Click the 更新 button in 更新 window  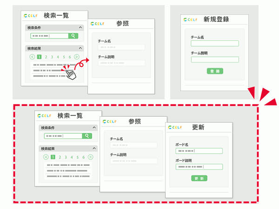pyautogui.click(x=199, y=178)
